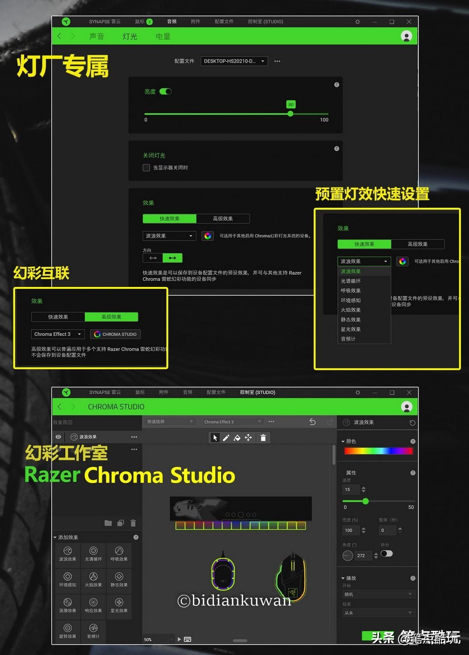The height and width of the screenshot is (655, 469).
Task: Add the 火焰效果 (Fire) effect
Action: pyautogui.click(x=93, y=581)
